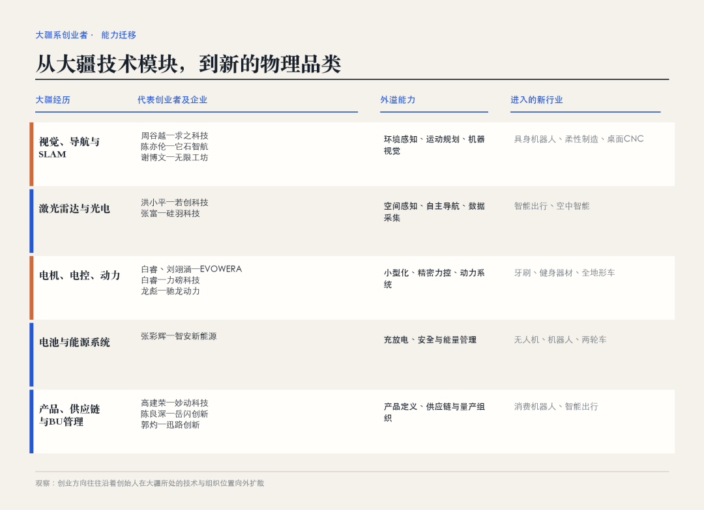Click 高建荣—妙动科技
Viewport: 704px width, 510px height.
tap(175, 403)
